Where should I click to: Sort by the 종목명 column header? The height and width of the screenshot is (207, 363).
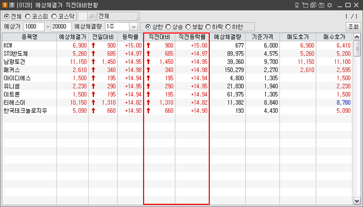tap(29, 37)
